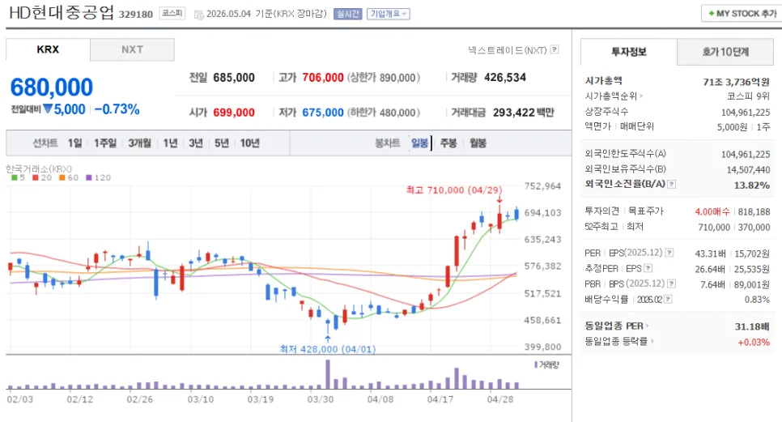Select the 10년 line chart period
782x422 pixels.
(x=250, y=143)
